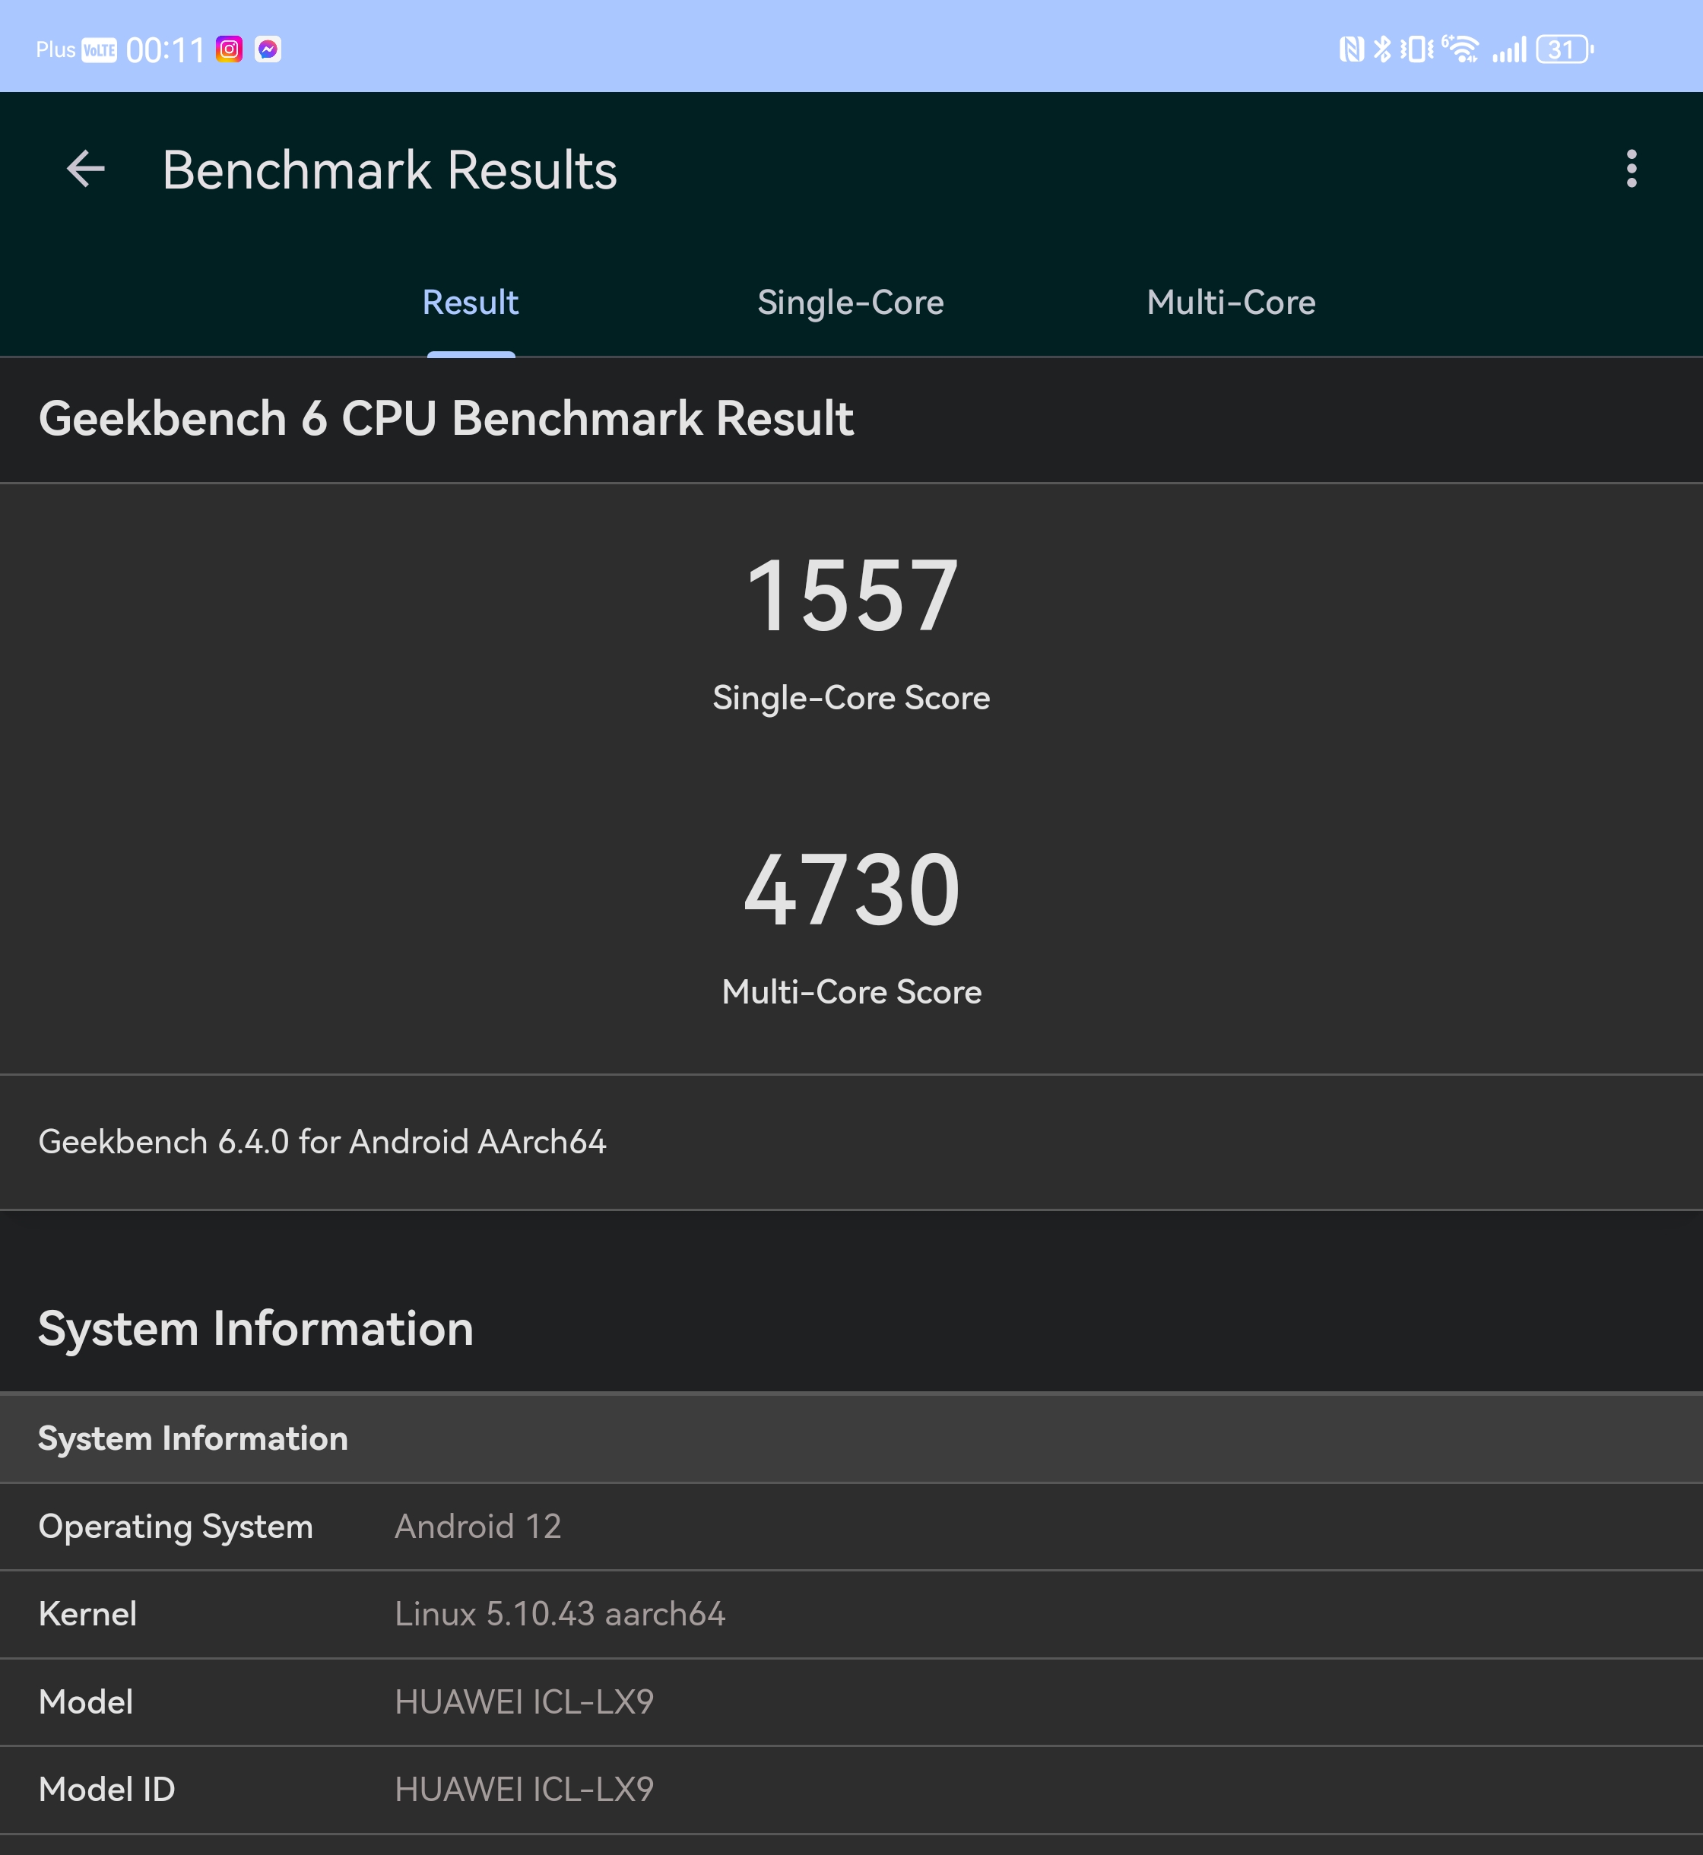
Task: Tap the Instagram notification icon
Action: point(230,49)
